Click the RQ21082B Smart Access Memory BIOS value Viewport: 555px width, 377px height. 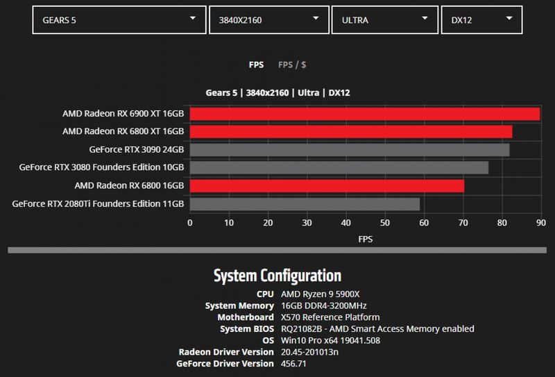377,329
